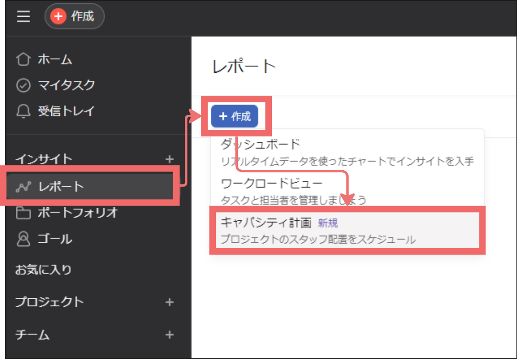Image resolution: width=517 pixels, height=359 pixels.
Task: Choose ワークロードビュー from the create menu
Action: tap(347, 191)
